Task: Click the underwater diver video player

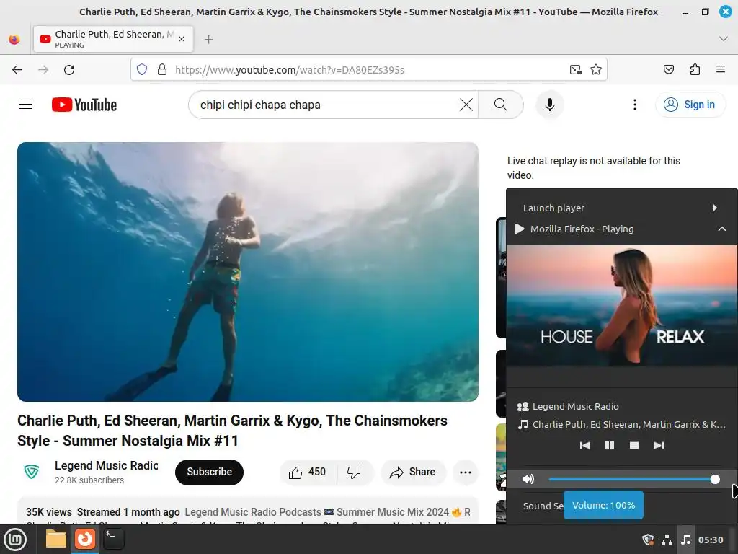Action: pyautogui.click(x=248, y=272)
